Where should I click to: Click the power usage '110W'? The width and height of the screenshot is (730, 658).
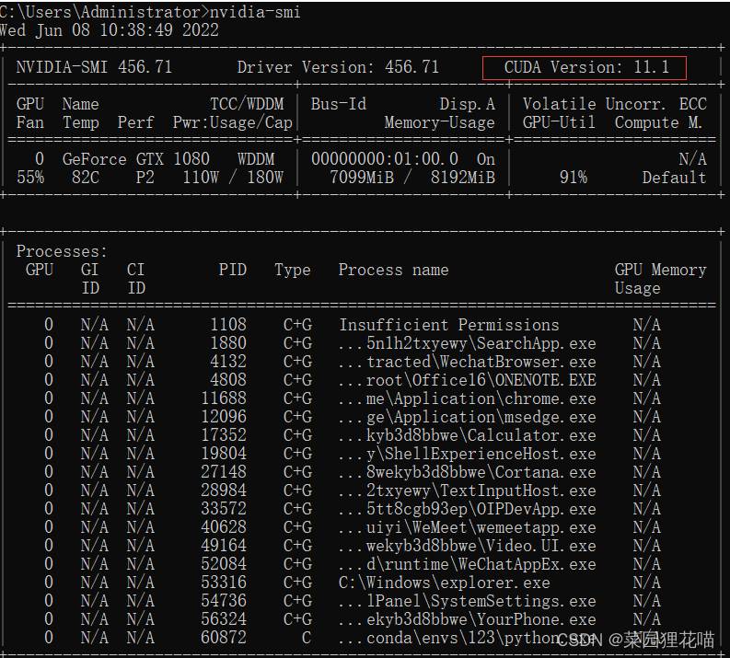point(200,178)
